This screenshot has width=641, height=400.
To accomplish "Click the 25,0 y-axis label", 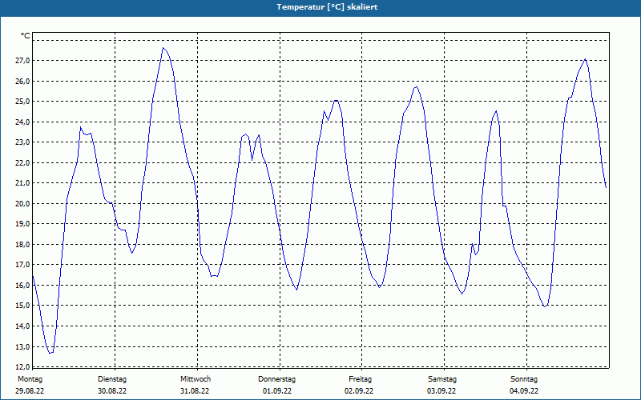I will (x=22, y=102).
